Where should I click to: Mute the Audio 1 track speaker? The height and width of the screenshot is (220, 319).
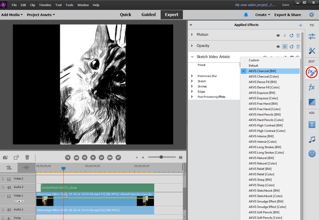(9, 210)
